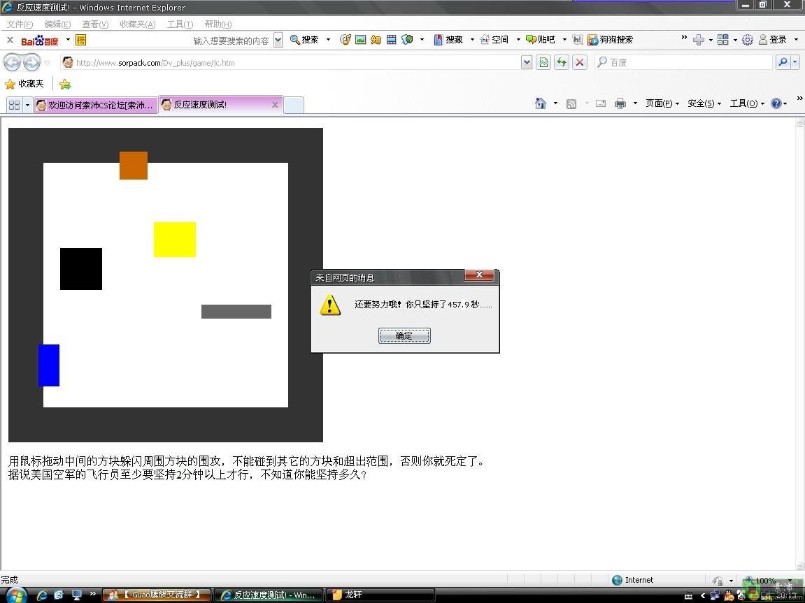This screenshot has width=805, height=603.
Task: Click the home page icon
Action: [540, 103]
